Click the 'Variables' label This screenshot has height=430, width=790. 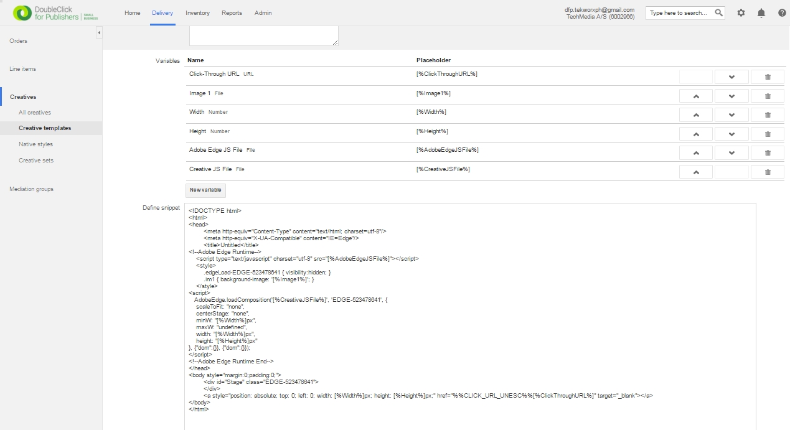coord(167,61)
